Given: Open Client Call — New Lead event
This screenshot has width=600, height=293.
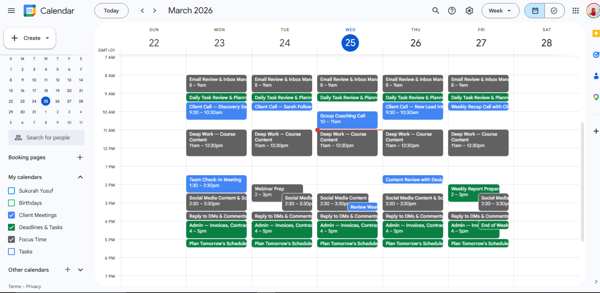Looking at the screenshot, I should click(x=413, y=111).
